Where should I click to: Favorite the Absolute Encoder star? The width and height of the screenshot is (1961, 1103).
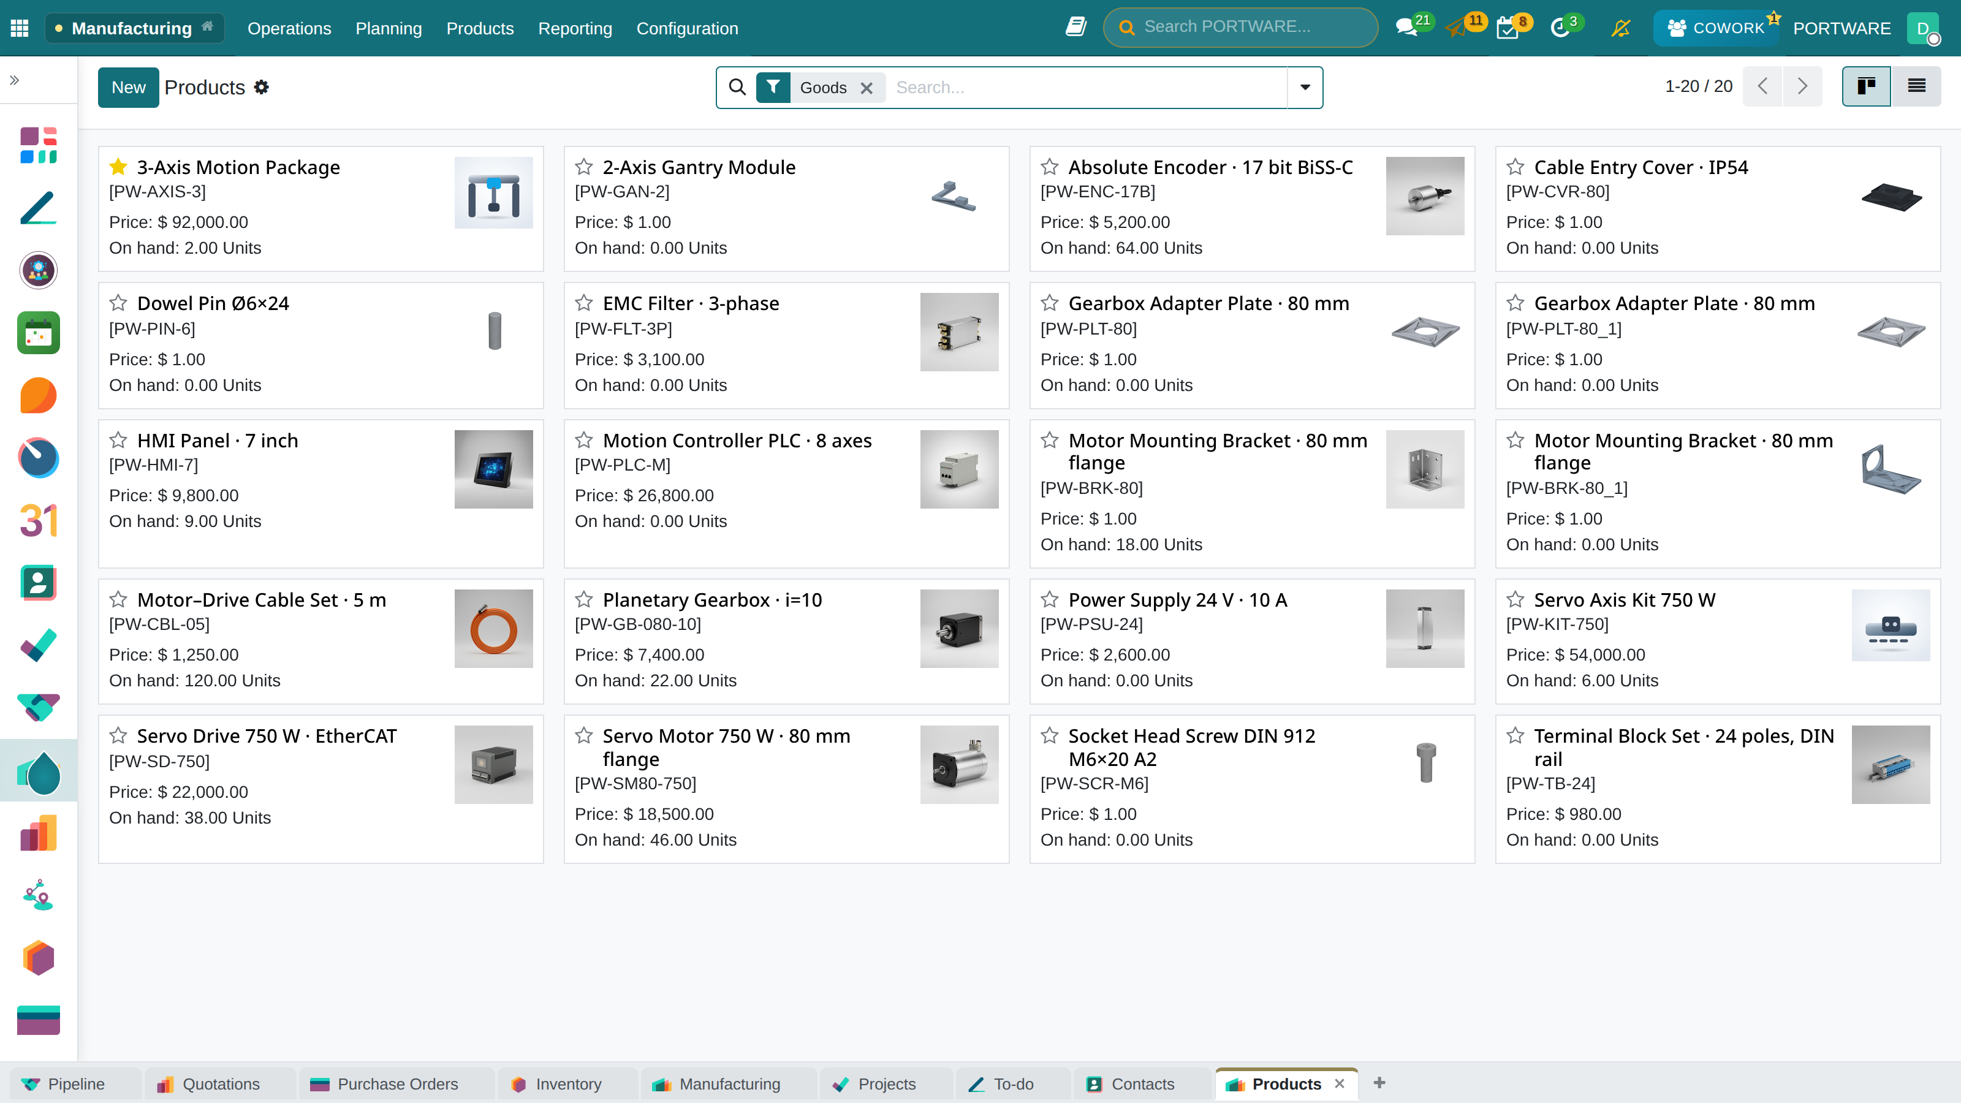pyautogui.click(x=1050, y=167)
